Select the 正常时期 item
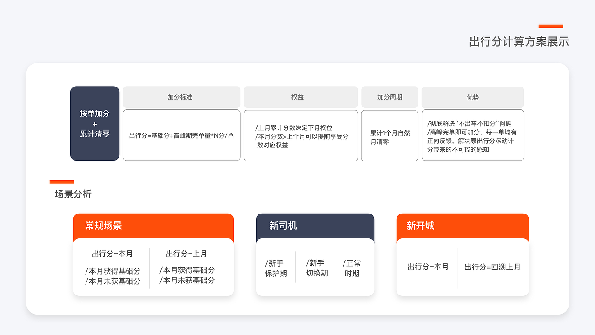 click(352, 268)
